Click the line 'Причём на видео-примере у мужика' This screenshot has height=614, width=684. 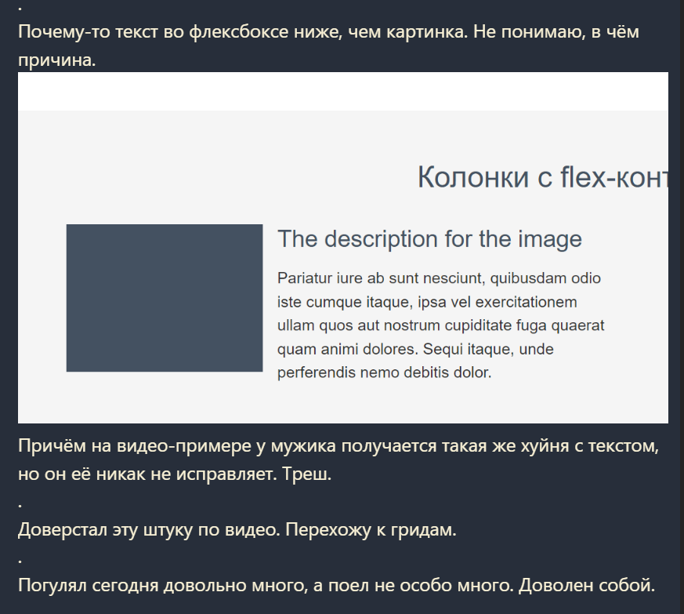[x=338, y=446]
